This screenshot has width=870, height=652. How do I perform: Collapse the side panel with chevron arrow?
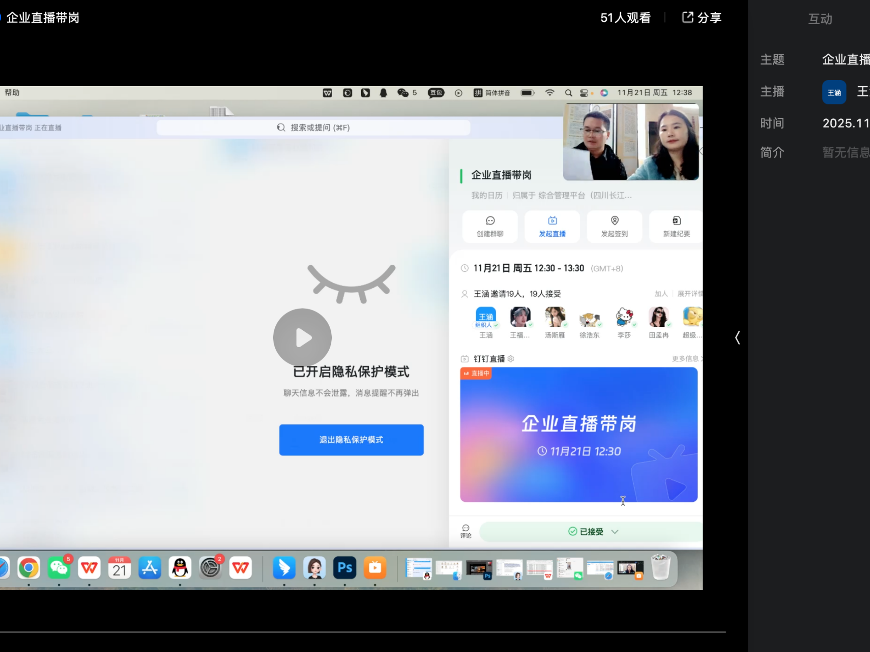pyautogui.click(x=737, y=338)
